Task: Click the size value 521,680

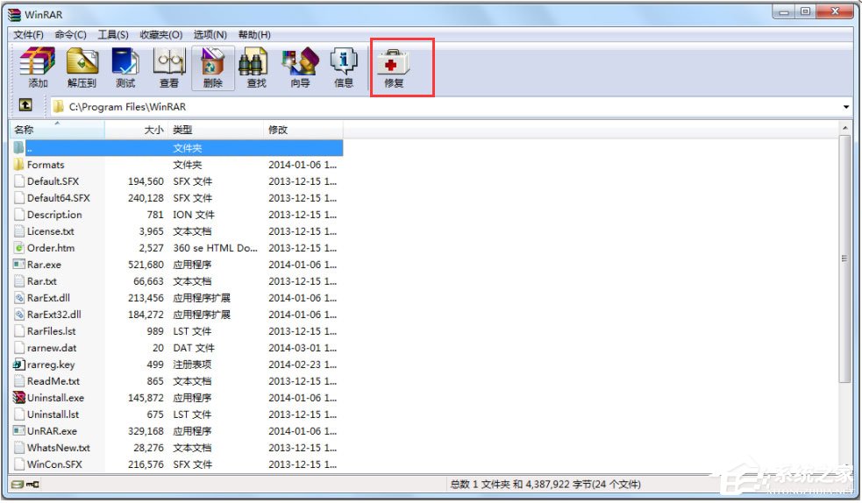Action: click(146, 264)
